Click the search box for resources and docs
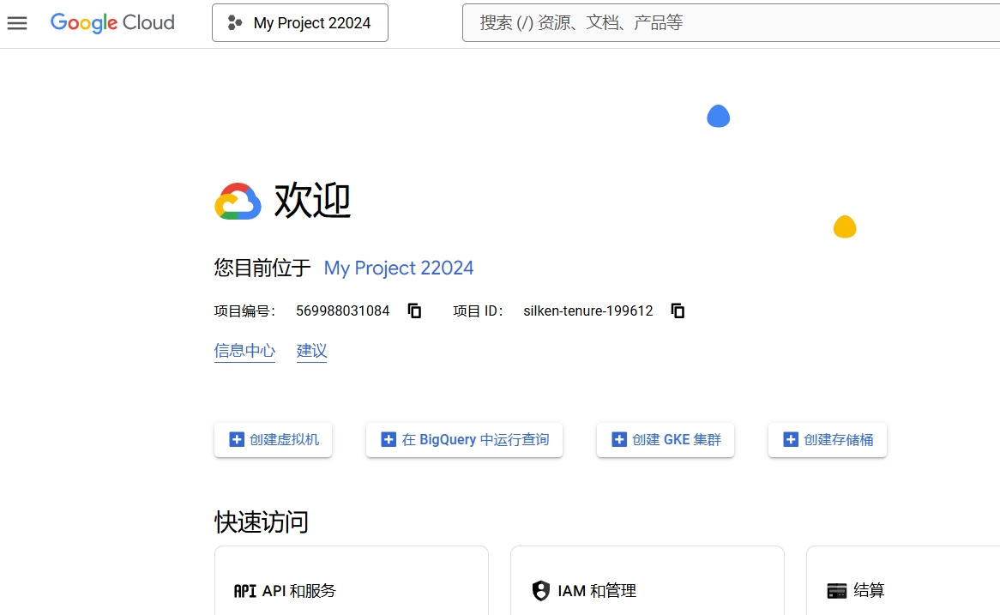The image size is (1000, 615). click(729, 23)
